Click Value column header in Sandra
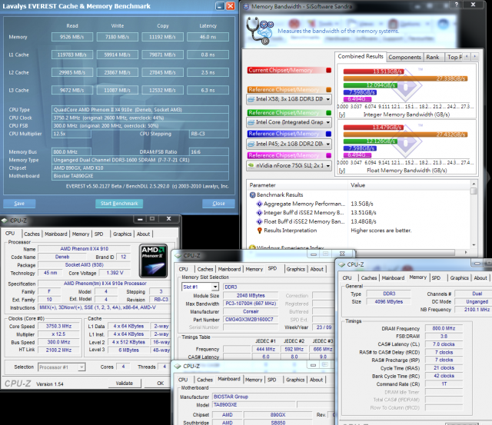Viewport: 492px width, 425px height. pyautogui.click(x=409, y=185)
